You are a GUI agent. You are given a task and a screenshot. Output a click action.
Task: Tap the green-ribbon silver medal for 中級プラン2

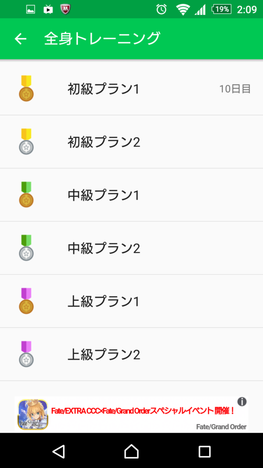click(x=26, y=248)
